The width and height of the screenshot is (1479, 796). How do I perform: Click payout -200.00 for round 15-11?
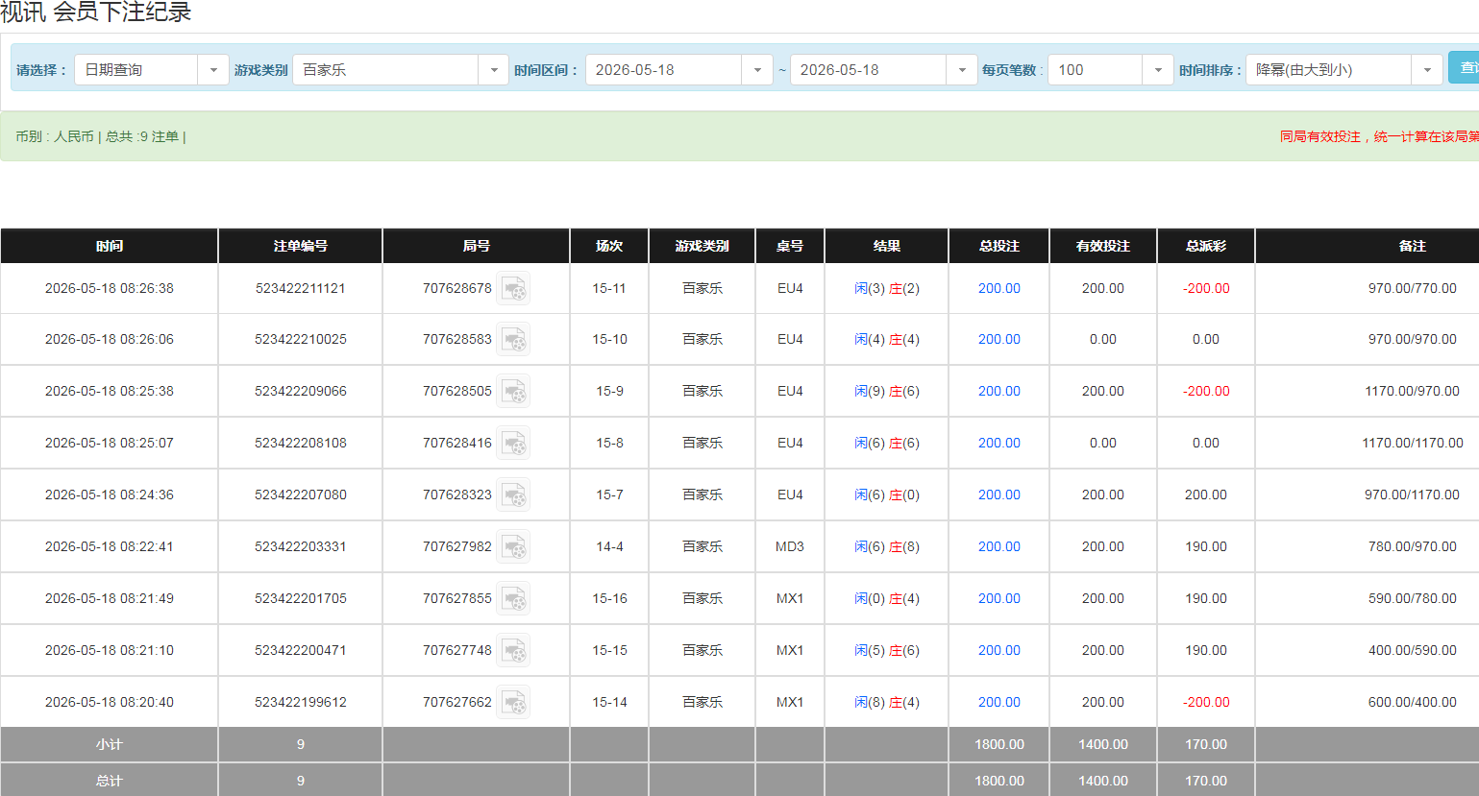(x=1206, y=288)
